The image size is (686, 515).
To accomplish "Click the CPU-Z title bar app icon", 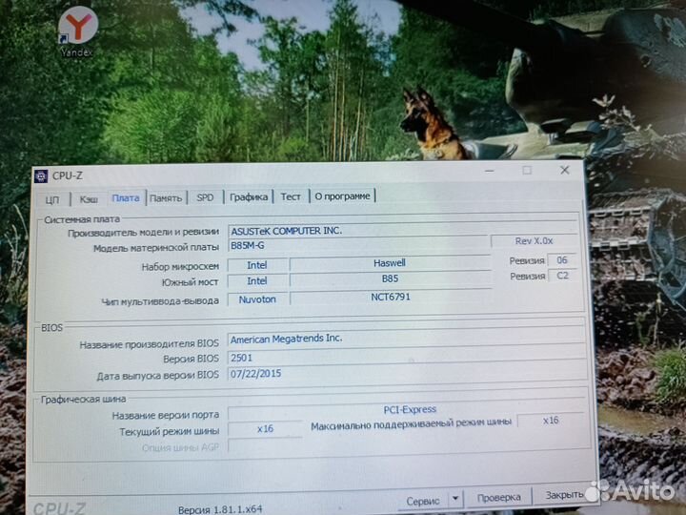I will click(x=41, y=176).
